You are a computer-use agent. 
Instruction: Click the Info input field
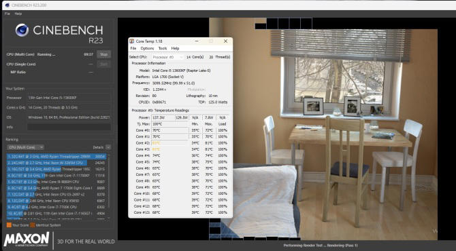click(69, 127)
